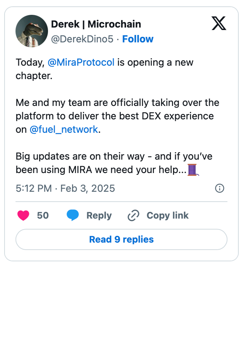
Task: Click the 5:12 PM Feb 3, 2025 timestamp
Action: pyautogui.click(x=65, y=188)
